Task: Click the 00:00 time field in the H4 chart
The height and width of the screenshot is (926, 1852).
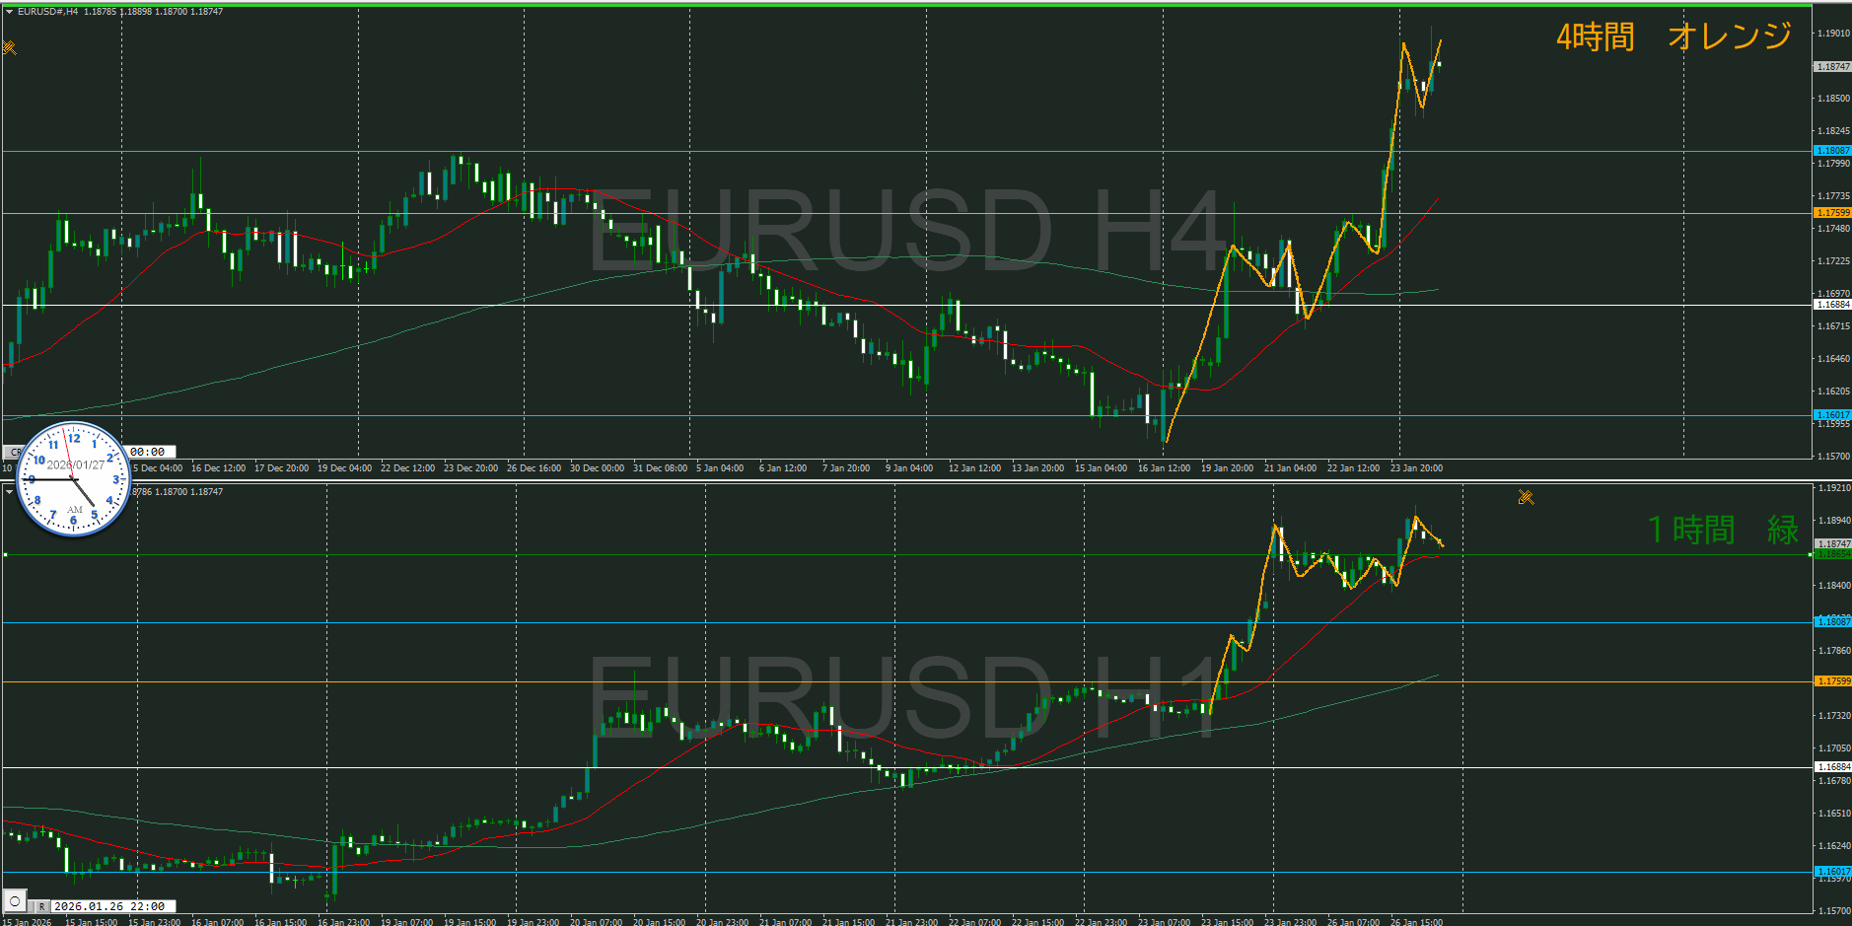Action: pos(149,452)
